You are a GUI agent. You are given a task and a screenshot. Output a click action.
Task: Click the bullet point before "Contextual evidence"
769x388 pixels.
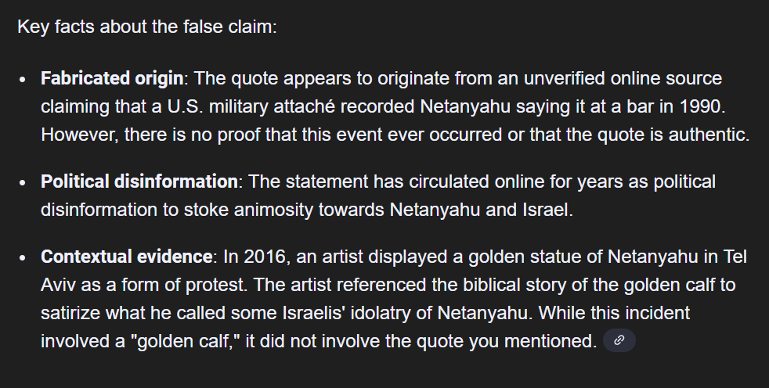[x=23, y=258]
